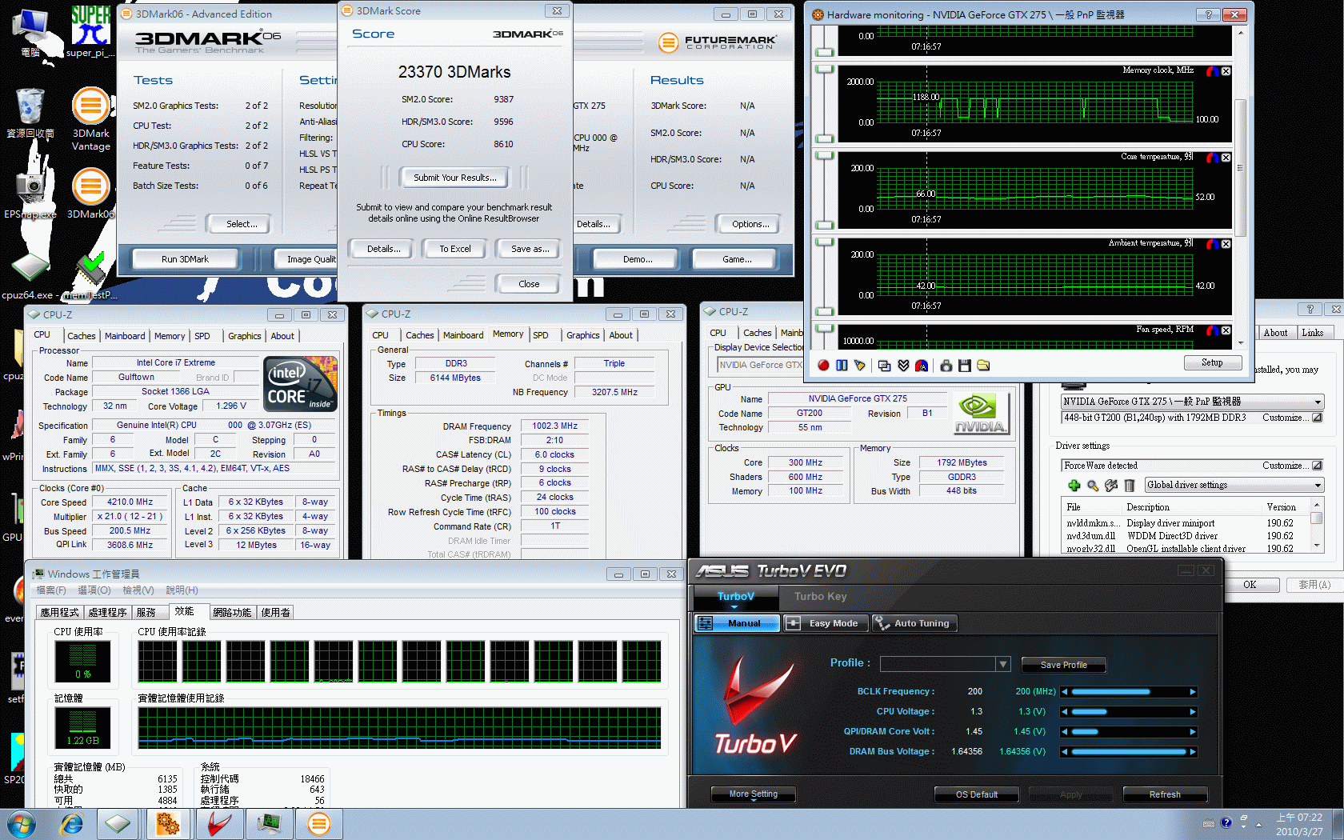The image size is (1344, 840).
Task: Click the red record button in Hardware monitoring
Action: click(x=823, y=366)
